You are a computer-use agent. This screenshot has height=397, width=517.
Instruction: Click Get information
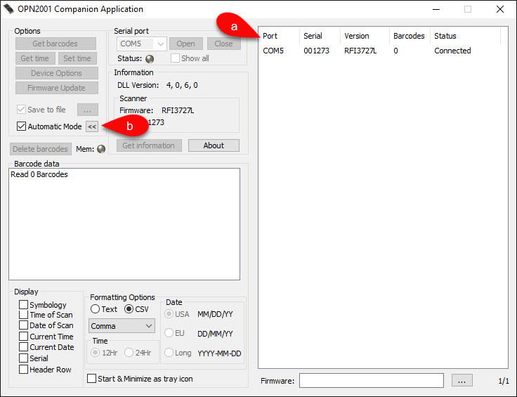pyautogui.click(x=149, y=145)
